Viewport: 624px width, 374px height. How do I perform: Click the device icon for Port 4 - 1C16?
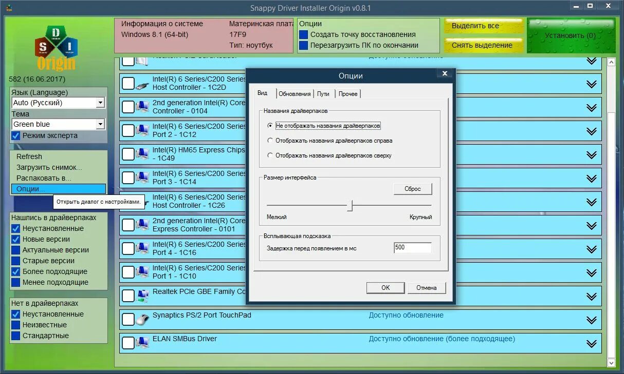click(x=142, y=249)
